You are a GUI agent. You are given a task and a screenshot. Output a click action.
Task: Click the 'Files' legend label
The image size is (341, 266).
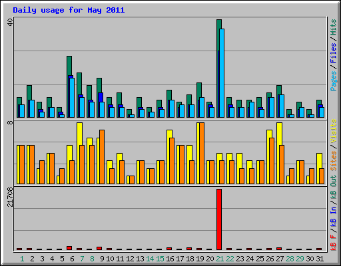tap(334, 53)
